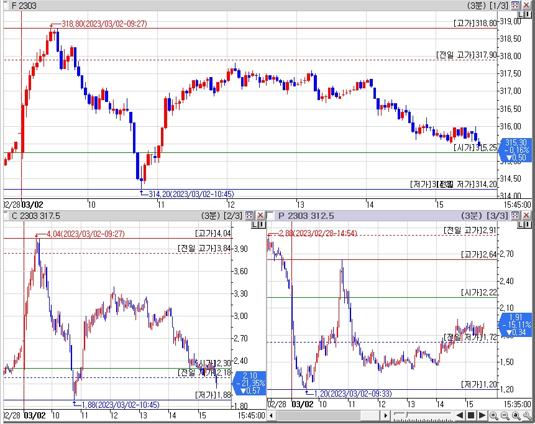Click the play backward triangle button
This screenshot has width=535, height=424.
[460, 415]
